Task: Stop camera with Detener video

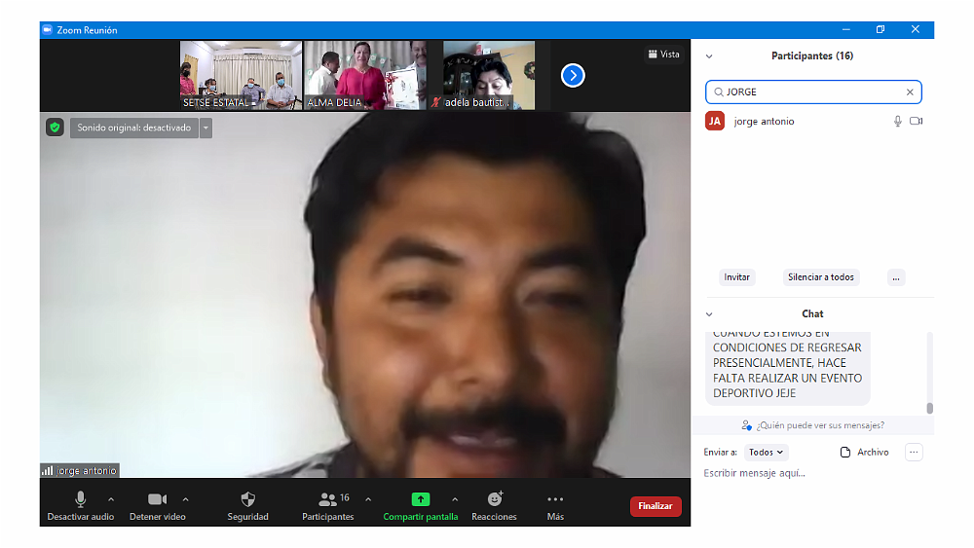Action: click(157, 499)
